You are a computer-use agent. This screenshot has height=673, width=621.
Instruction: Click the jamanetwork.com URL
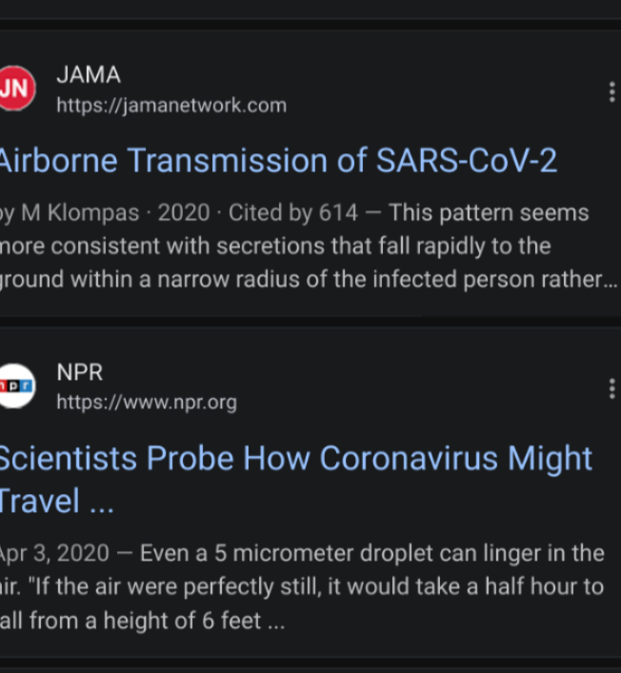(x=171, y=105)
